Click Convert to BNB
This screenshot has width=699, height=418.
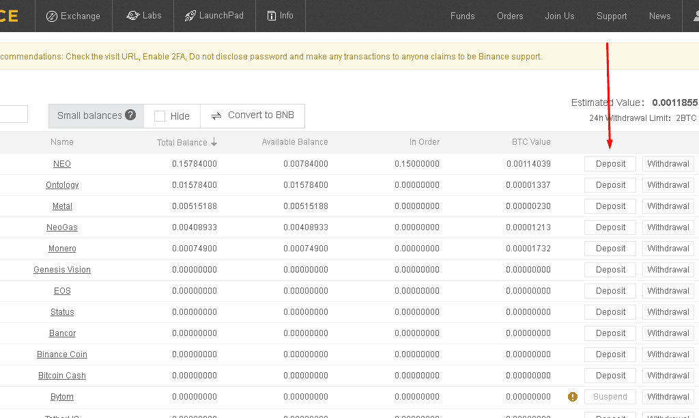[x=253, y=115]
